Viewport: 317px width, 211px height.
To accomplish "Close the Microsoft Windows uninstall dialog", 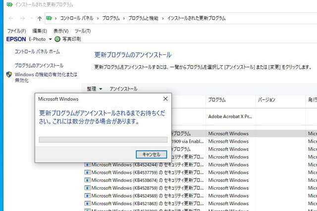I will pyautogui.click(x=165, y=99).
